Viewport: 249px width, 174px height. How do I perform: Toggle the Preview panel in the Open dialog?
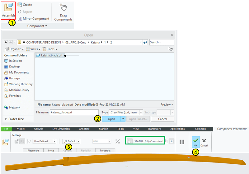(167, 105)
